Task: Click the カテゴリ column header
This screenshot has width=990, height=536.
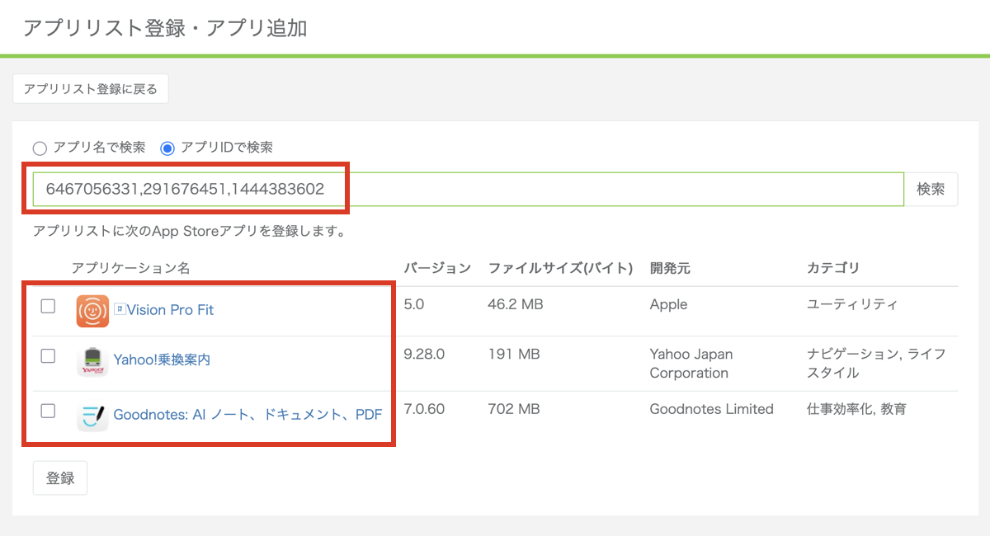Action: click(833, 268)
